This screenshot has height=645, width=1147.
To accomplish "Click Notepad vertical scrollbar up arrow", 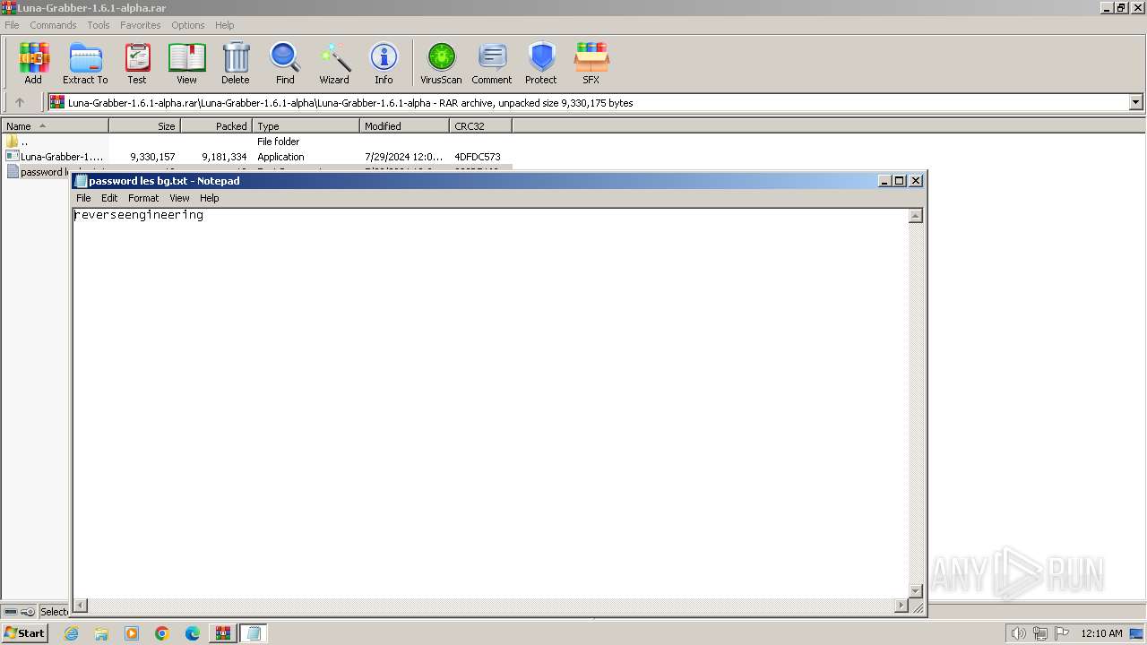I will point(916,216).
